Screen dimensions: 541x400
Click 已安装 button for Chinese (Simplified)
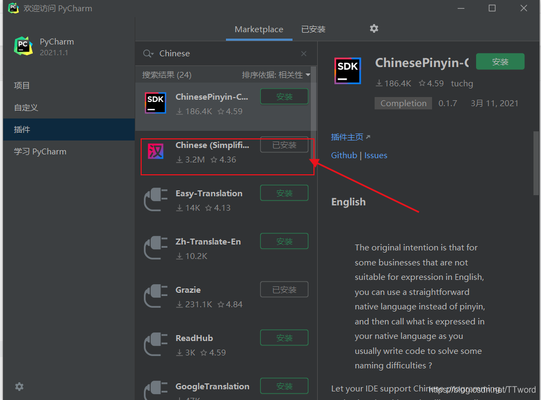coord(284,145)
